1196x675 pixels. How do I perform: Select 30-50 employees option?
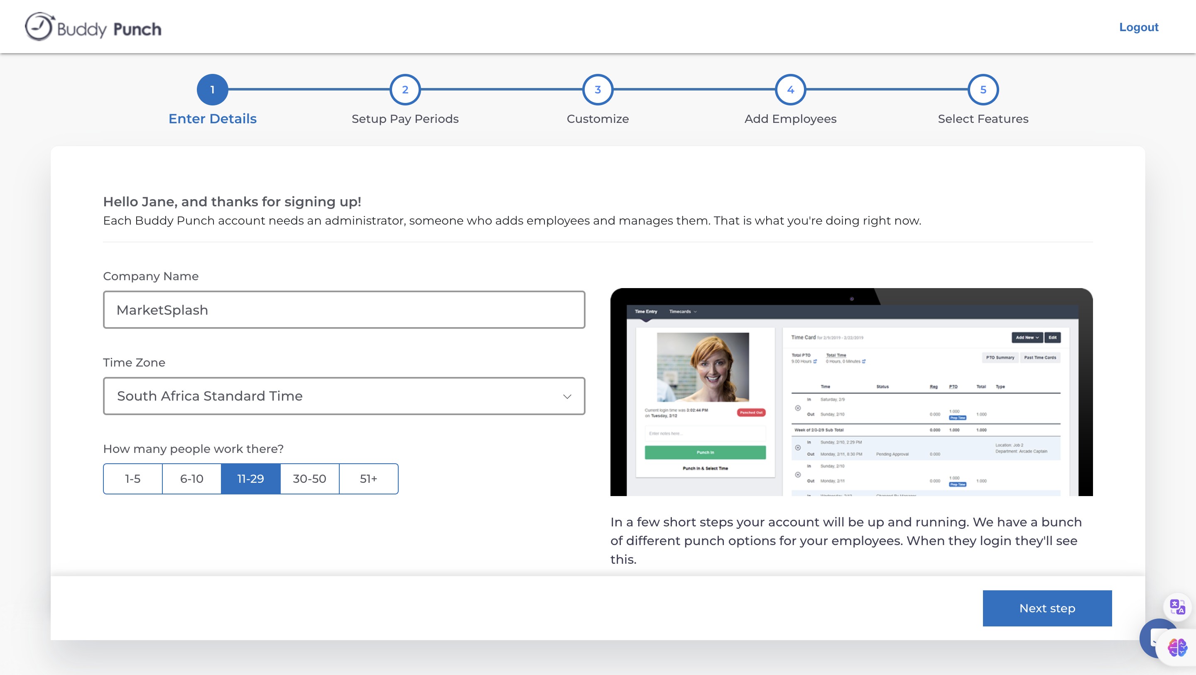pyautogui.click(x=310, y=479)
